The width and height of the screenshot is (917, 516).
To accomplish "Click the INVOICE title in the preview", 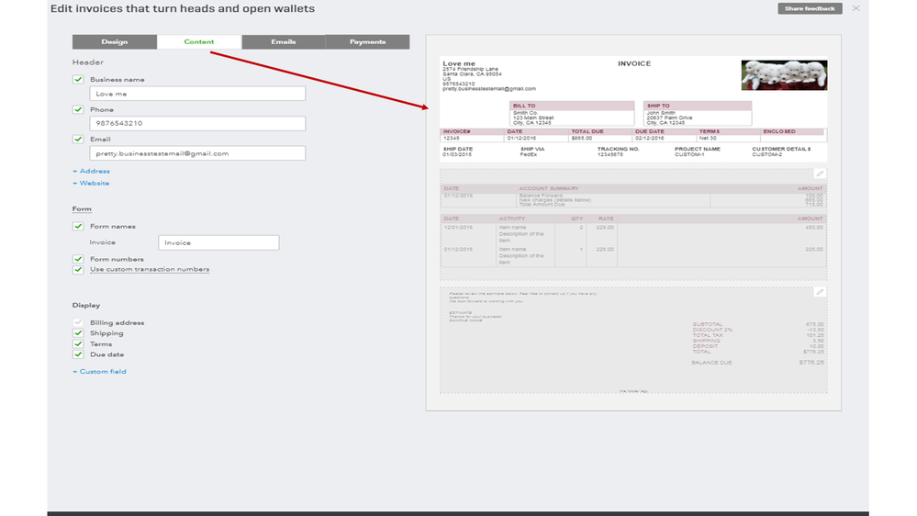I will click(x=634, y=63).
